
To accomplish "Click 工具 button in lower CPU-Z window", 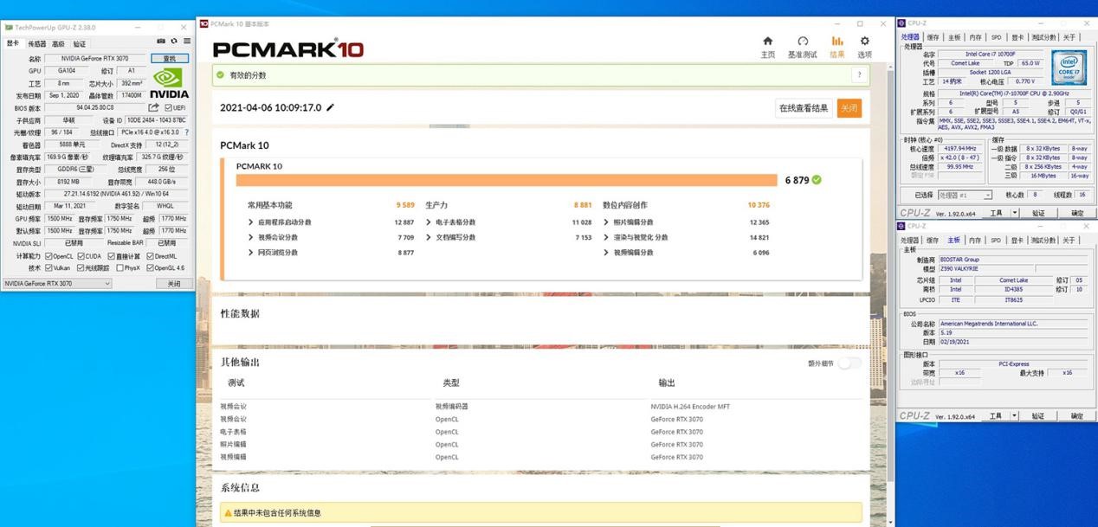I will point(997,416).
